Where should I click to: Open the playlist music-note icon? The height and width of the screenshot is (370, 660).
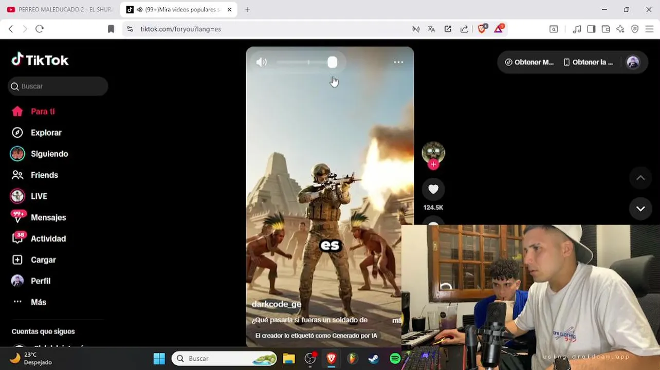click(577, 29)
